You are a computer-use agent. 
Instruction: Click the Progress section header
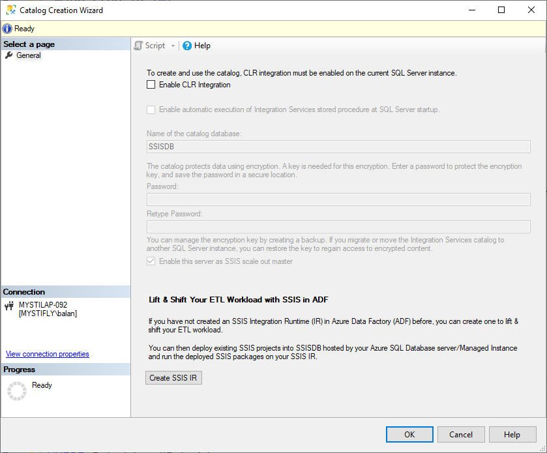click(66, 370)
